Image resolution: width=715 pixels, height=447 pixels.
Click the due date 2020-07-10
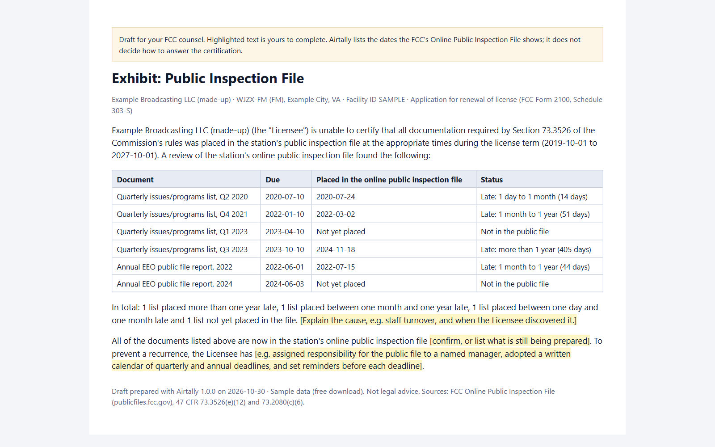coord(285,197)
